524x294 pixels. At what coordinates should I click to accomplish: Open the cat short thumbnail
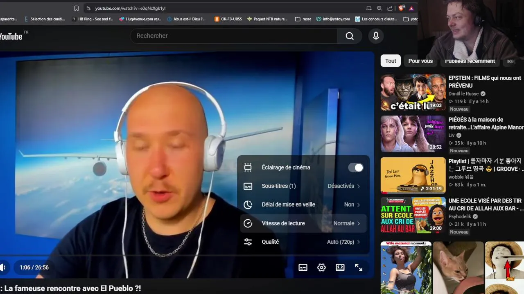(x=458, y=268)
